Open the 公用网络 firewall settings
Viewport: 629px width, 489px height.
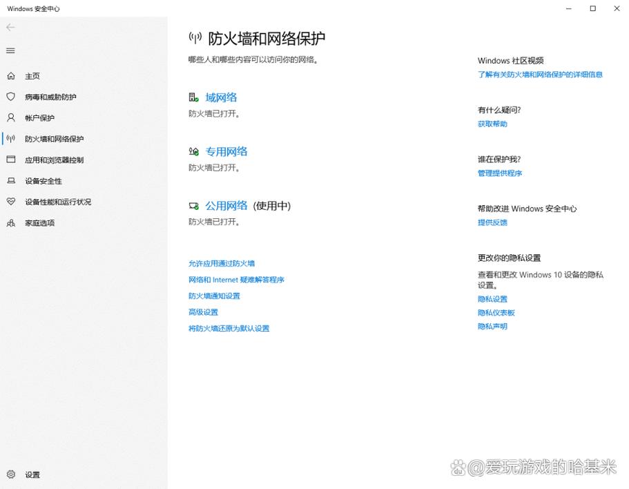point(226,206)
